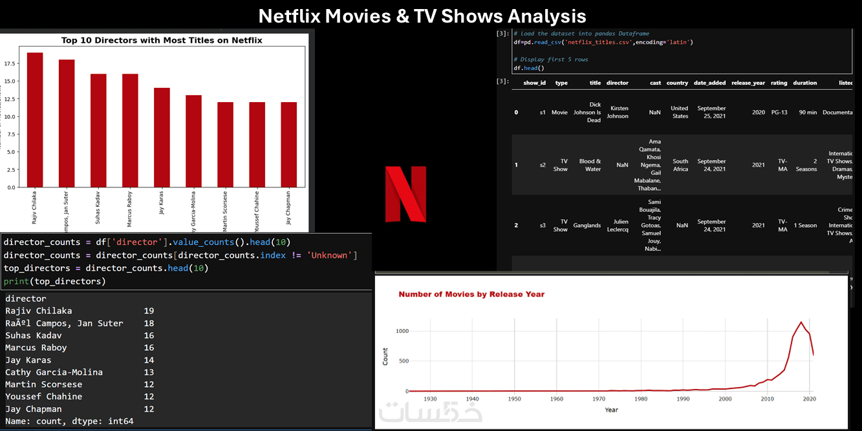Image resolution: width=862 pixels, height=431 pixels.
Task: Click the 2 Seasons duration cell
Action: 806,165
